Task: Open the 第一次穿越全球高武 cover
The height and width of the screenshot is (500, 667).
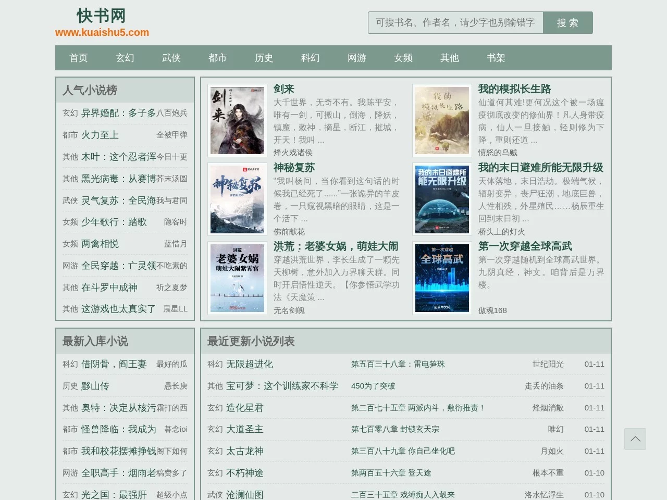Action: [x=441, y=278]
